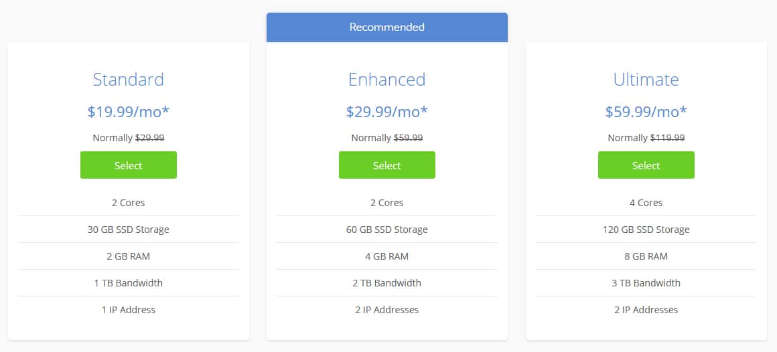
Task: Click 120 GB SSD Storage row
Action: tap(646, 230)
